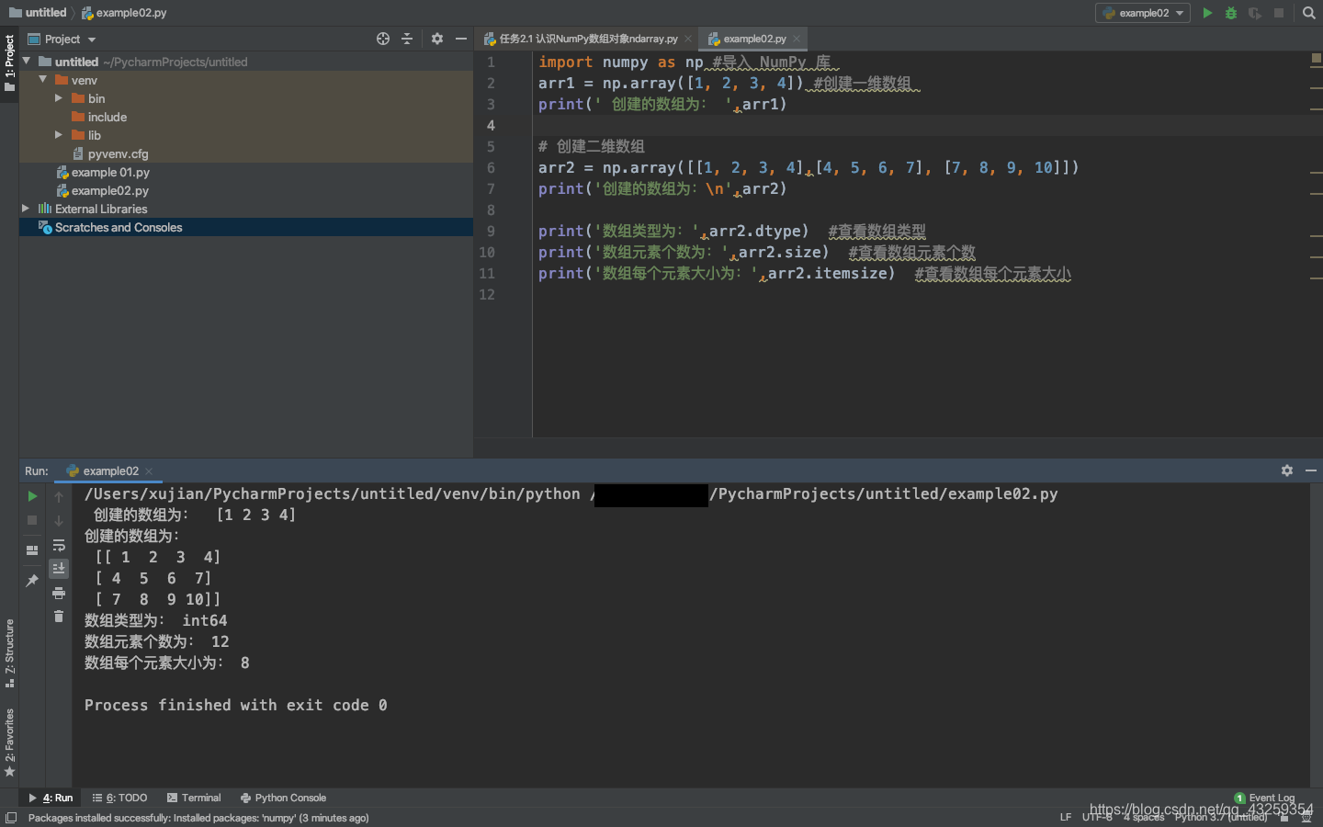Pin the Run tab using the pin icon
Image resolution: width=1323 pixels, height=827 pixels.
(32, 579)
